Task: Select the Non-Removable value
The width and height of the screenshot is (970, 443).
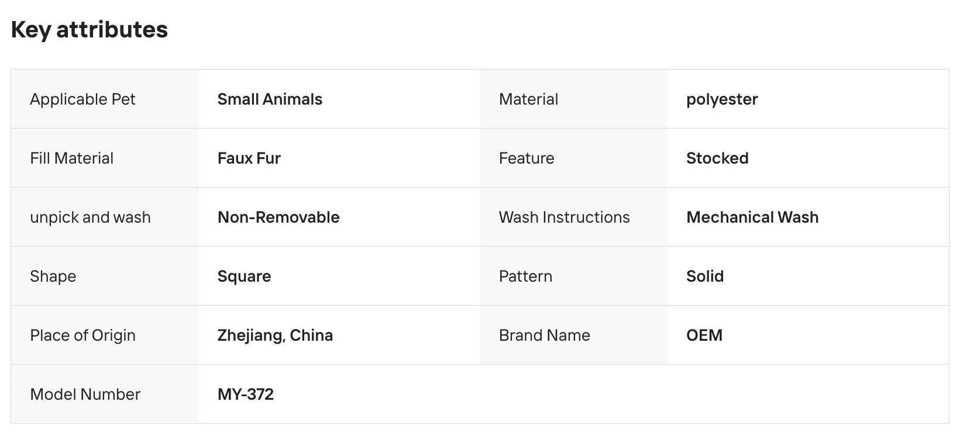Action: [x=278, y=217]
